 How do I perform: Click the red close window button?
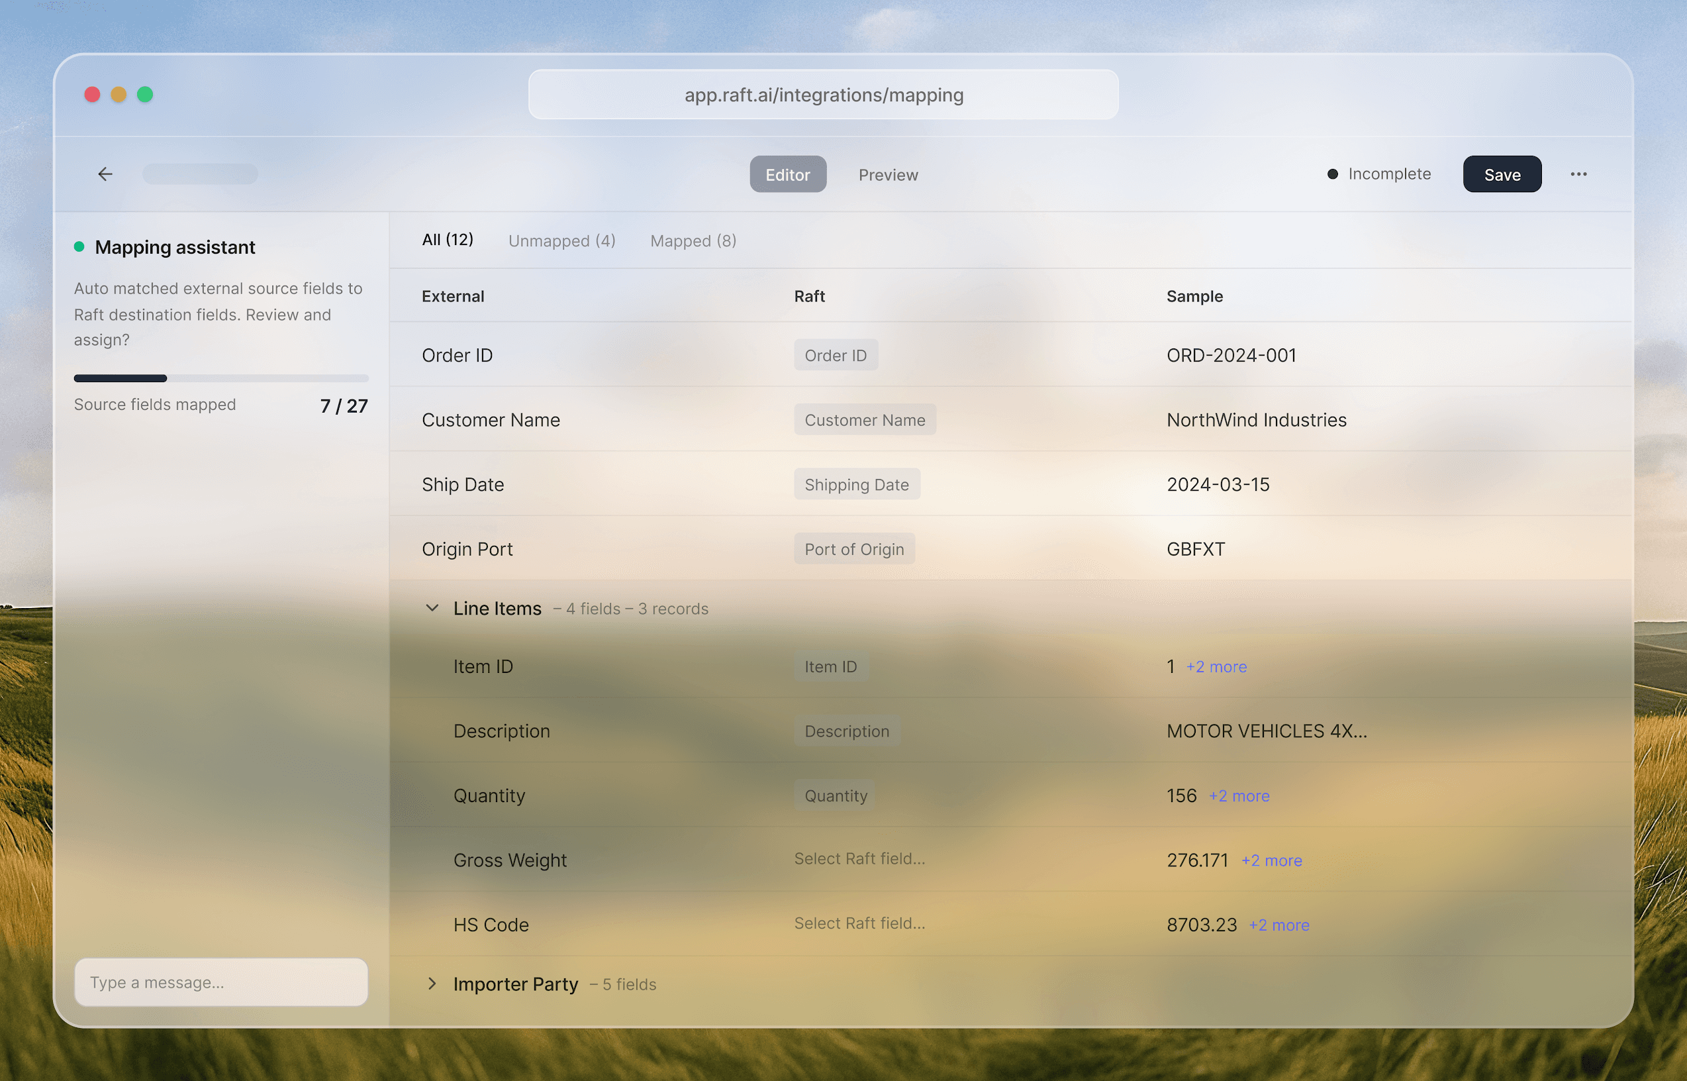tap(92, 94)
